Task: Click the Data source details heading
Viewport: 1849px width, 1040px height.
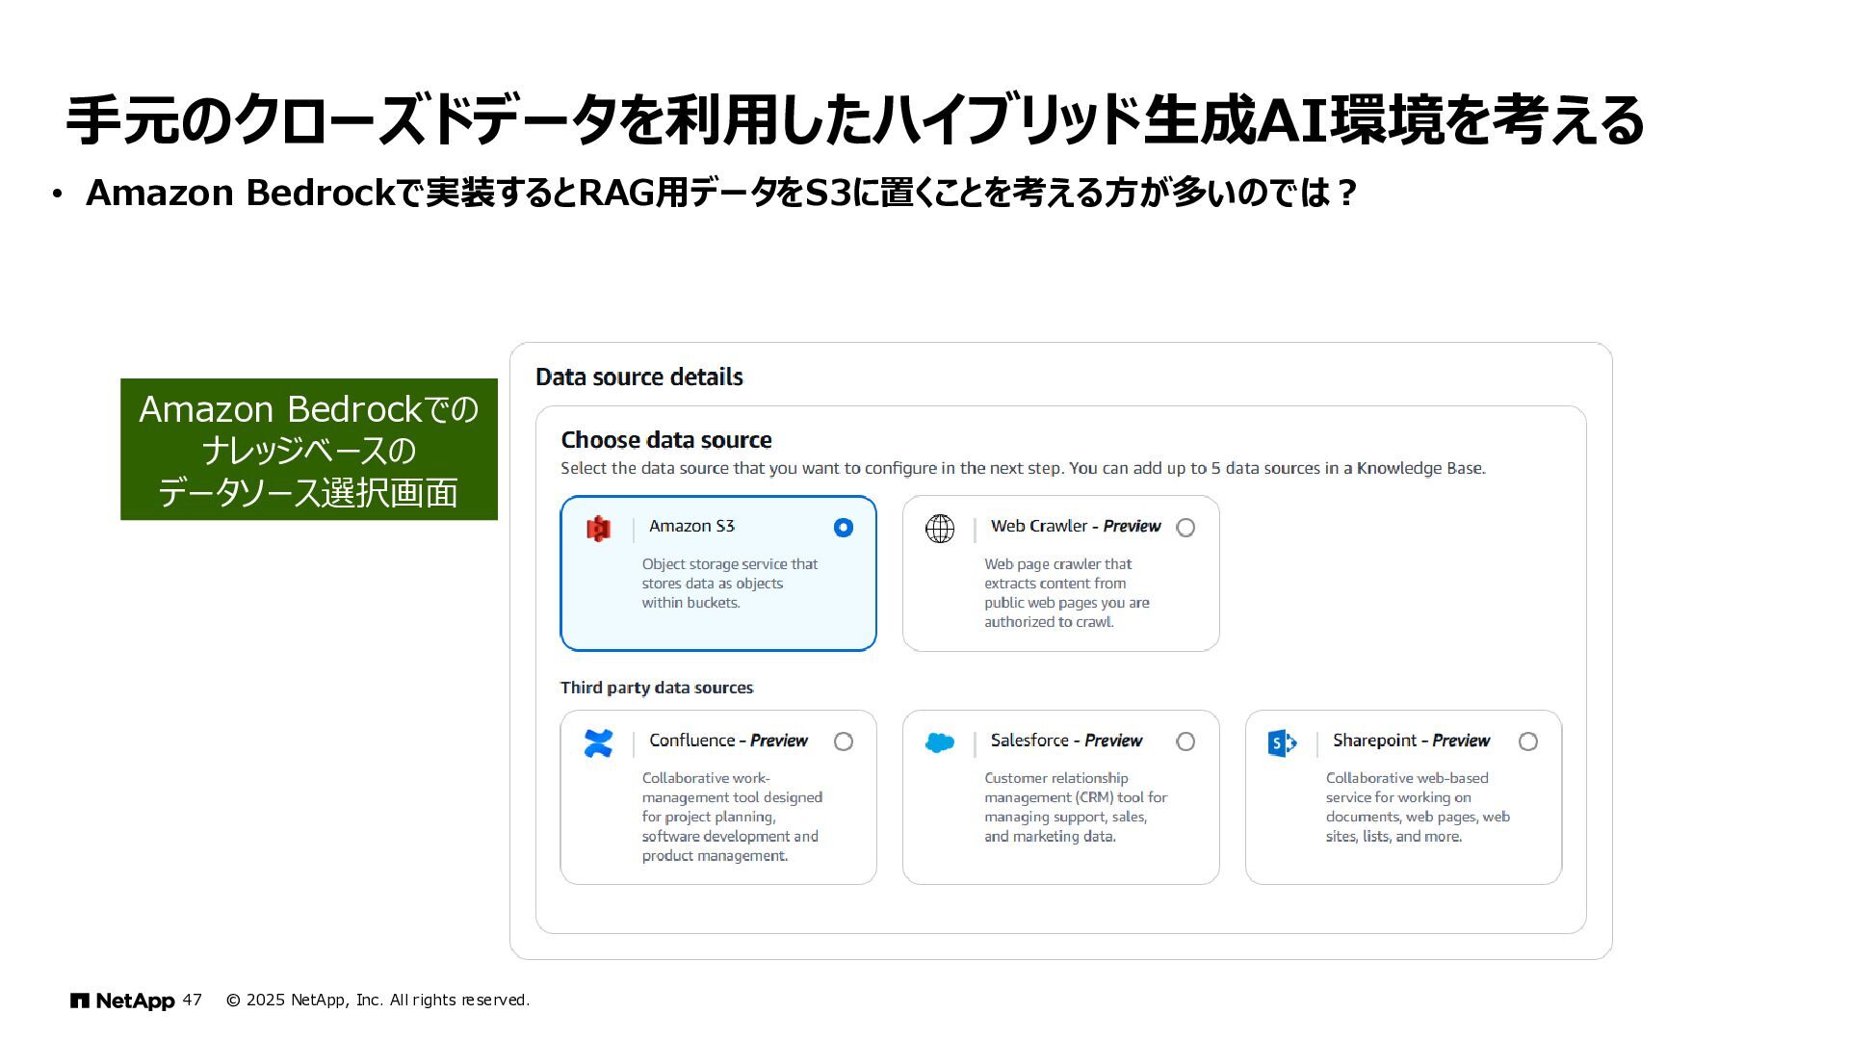Action: point(638,377)
